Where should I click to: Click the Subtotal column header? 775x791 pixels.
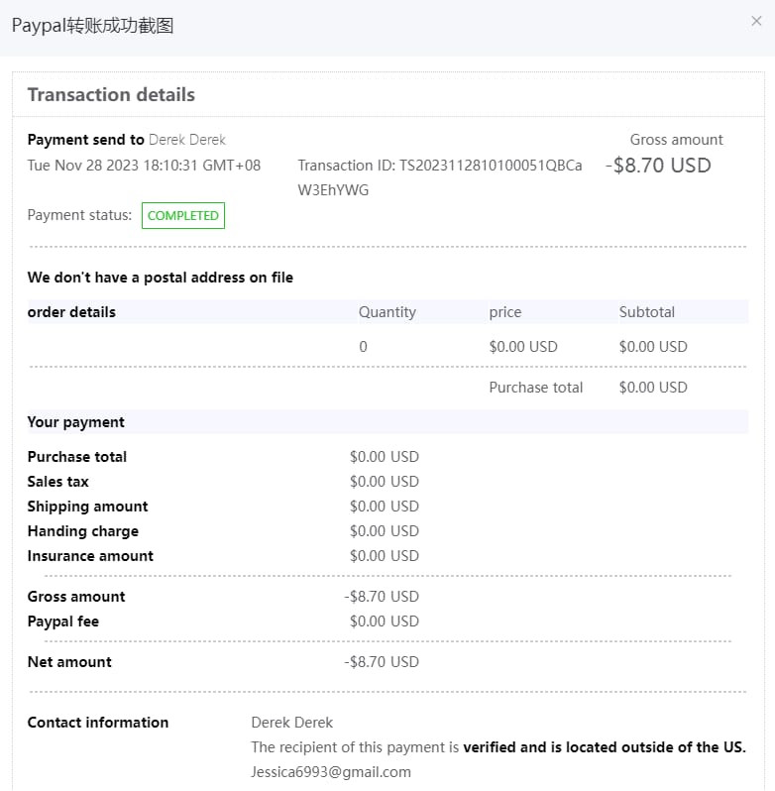(646, 312)
